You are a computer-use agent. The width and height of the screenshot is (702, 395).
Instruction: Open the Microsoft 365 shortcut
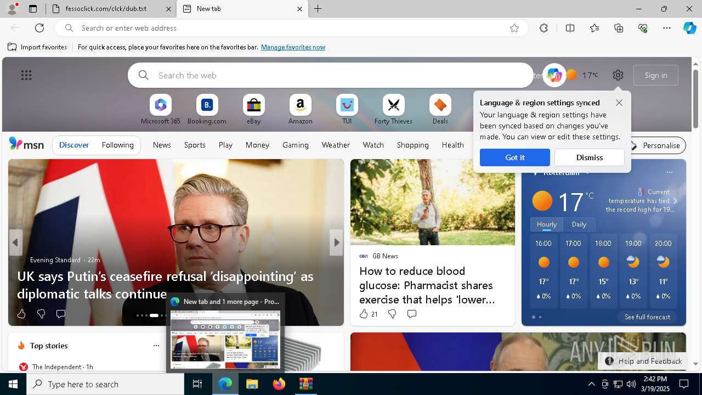(x=160, y=110)
